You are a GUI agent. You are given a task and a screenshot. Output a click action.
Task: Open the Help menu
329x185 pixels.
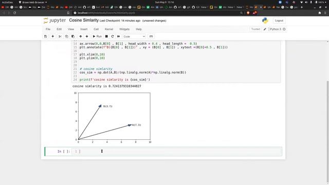click(x=139, y=29)
